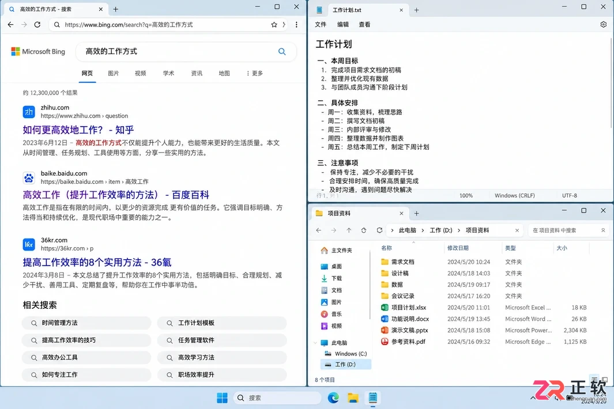
Task: Open Notepad 查看 menu
Action: click(x=364, y=24)
